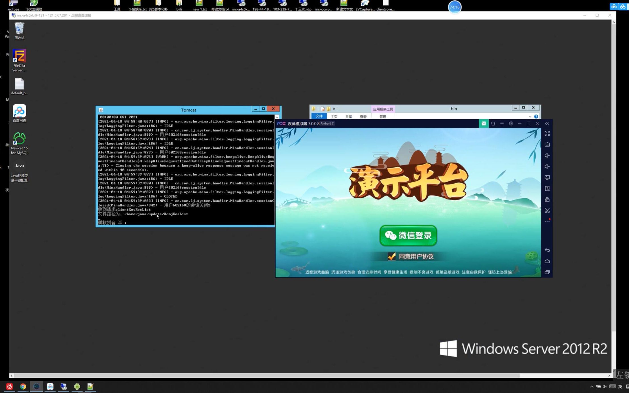
Task: Click Nox icon in the taskbar
Action: (36, 386)
